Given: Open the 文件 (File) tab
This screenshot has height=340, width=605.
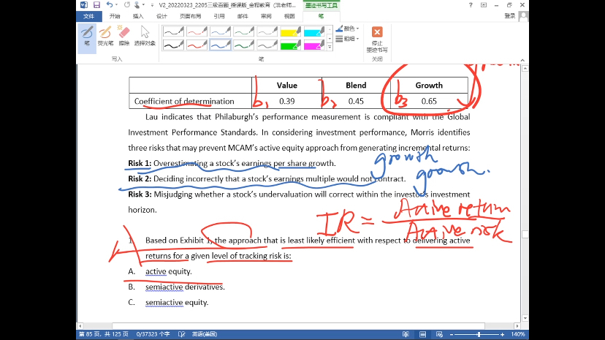Looking at the screenshot, I should coord(88,15).
